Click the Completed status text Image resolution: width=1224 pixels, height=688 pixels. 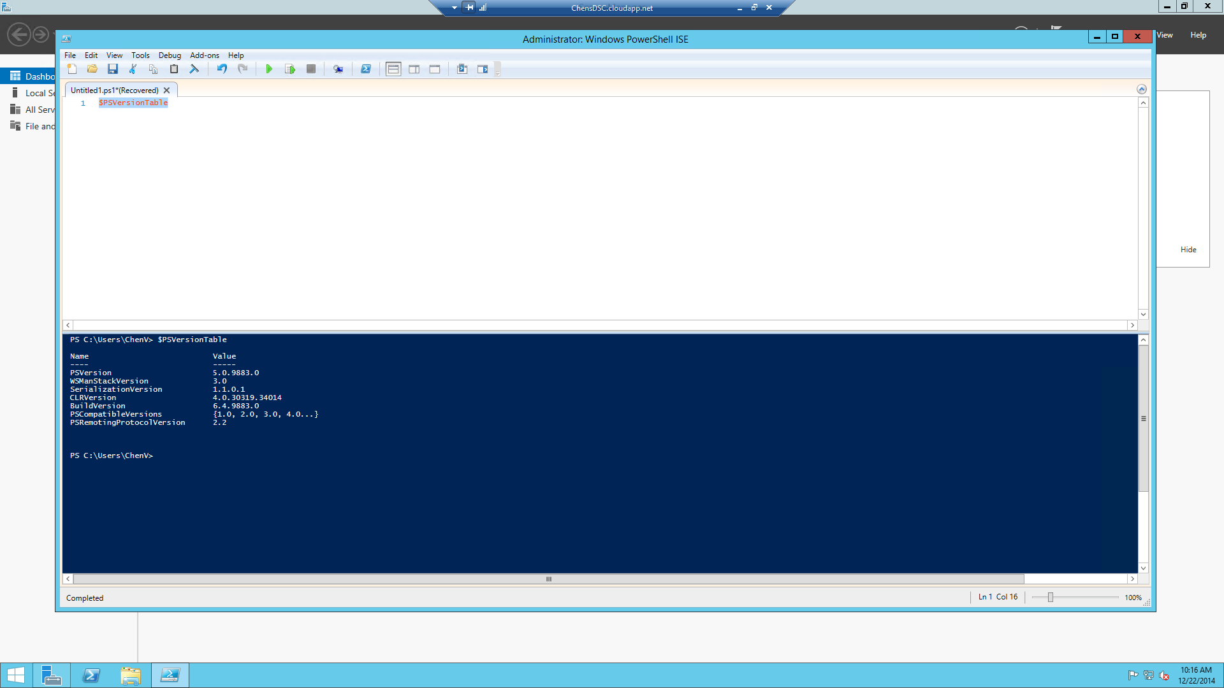coord(85,598)
